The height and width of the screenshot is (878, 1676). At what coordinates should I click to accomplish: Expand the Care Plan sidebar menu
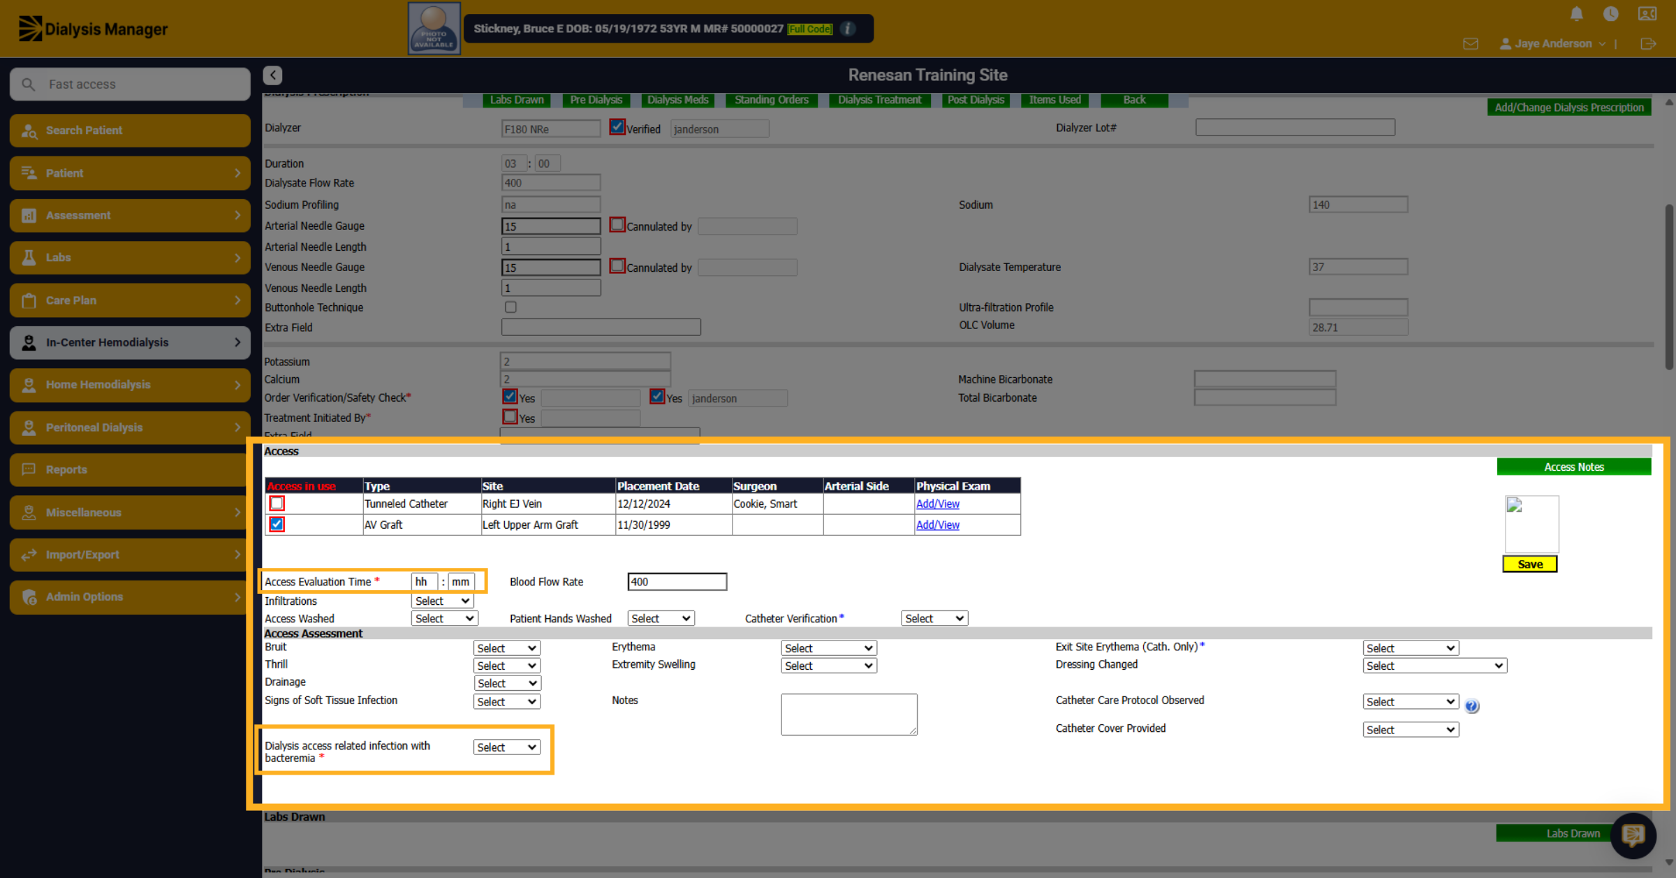pos(130,300)
